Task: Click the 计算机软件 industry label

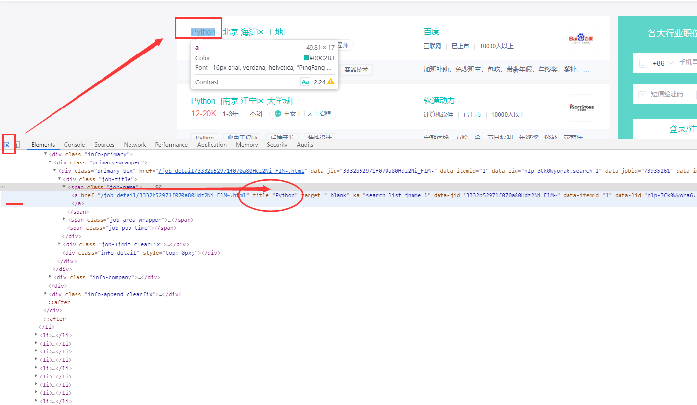Action: tap(439, 115)
